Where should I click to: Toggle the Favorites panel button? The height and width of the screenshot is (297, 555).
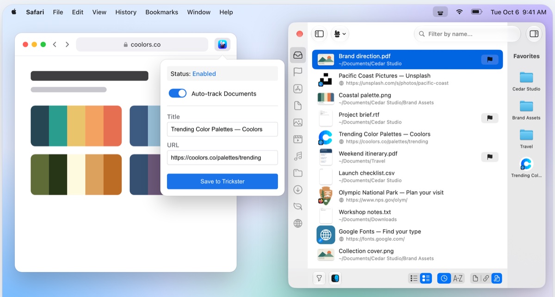(x=534, y=34)
